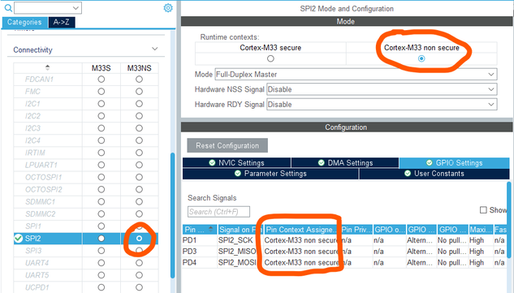The height and width of the screenshot is (293, 514).
Task: Click the peripheral list vertical scrollbar
Action: point(173,214)
